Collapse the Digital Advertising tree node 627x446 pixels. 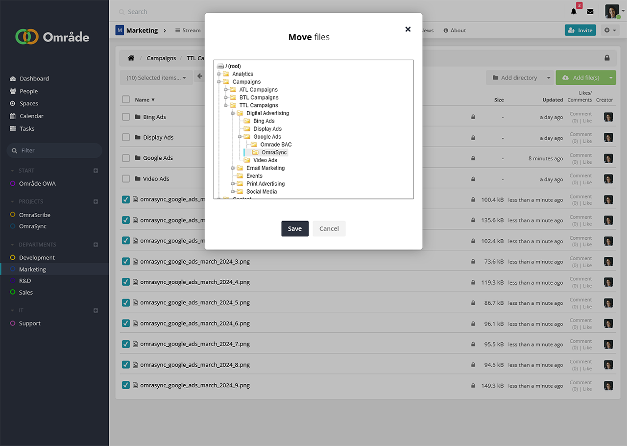[233, 113]
